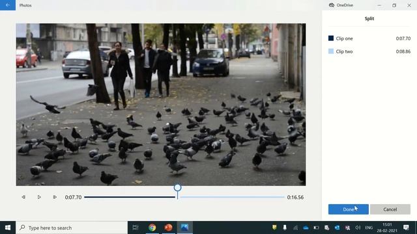Click the video preview of pigeons

point(161,105)
